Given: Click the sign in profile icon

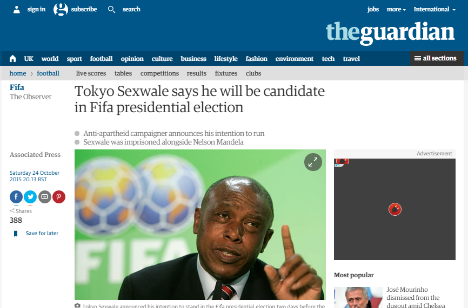Looking at the screenshot, I should [x=17, y=9].
